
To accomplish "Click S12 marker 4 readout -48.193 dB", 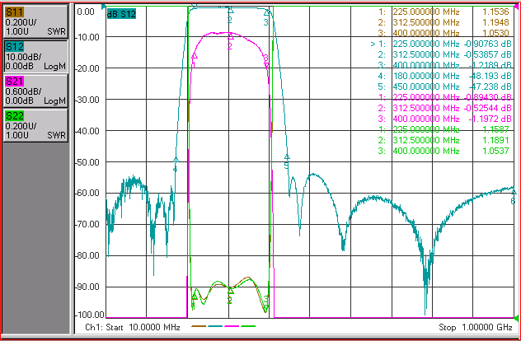I will click(x=490, y=76).
